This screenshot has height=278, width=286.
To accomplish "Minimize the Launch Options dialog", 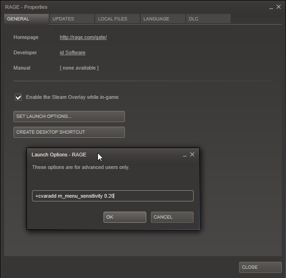I will [185, 156].
